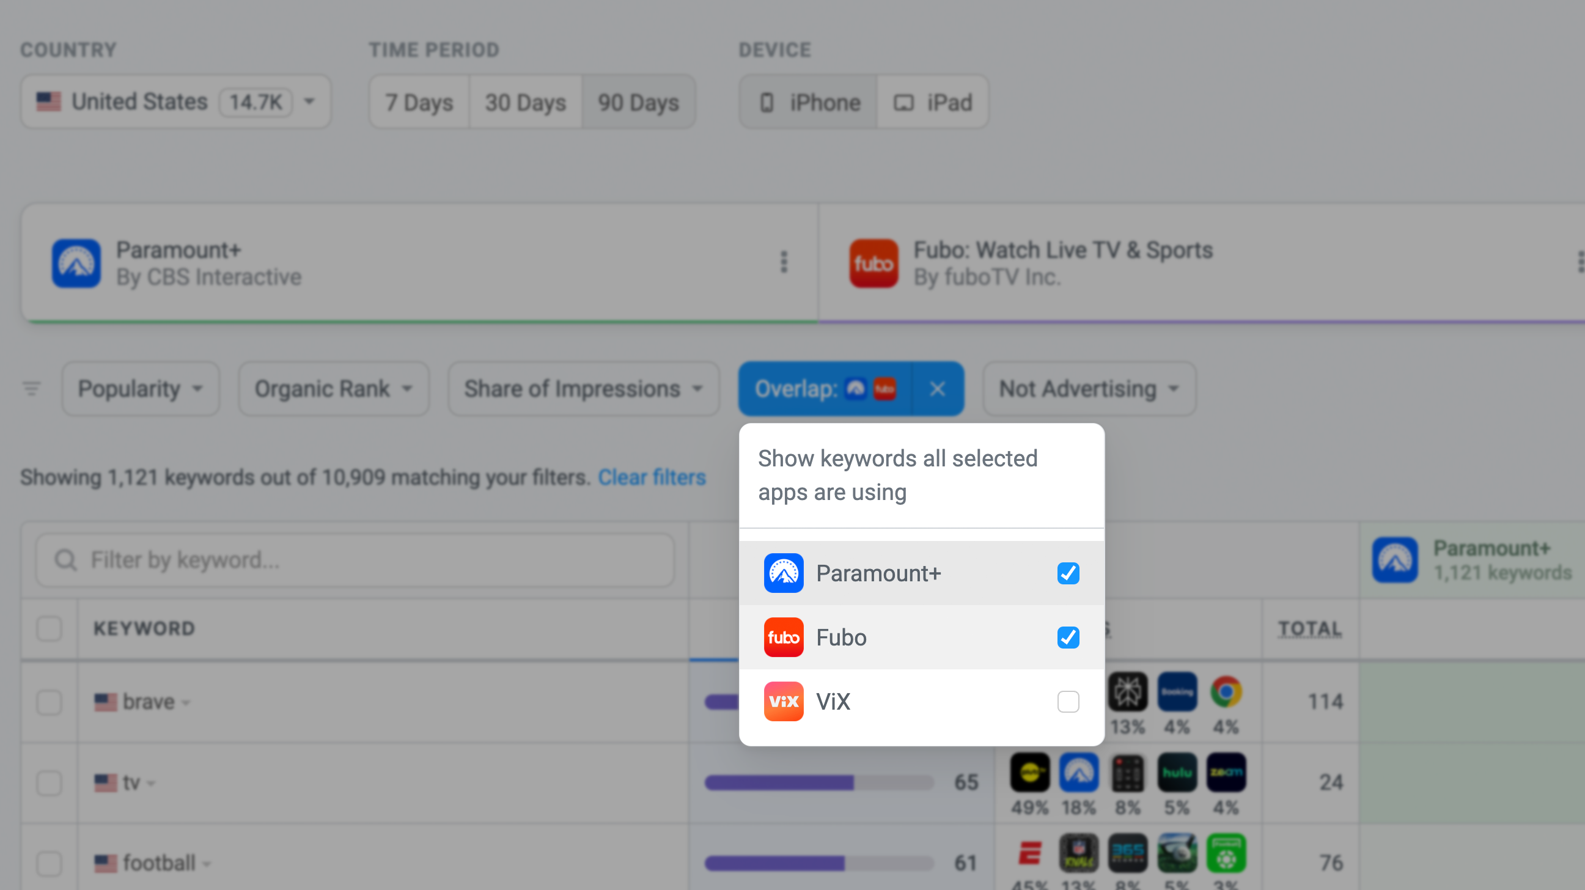This screenshot has width=1585, height=890.
Task: Switch device to iPad
Action: point(933,101)
